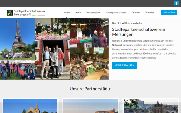Select Kinderpatenschaften in navigation
Viewport: 181px width, 113px height.
click(x=116, y=12)
